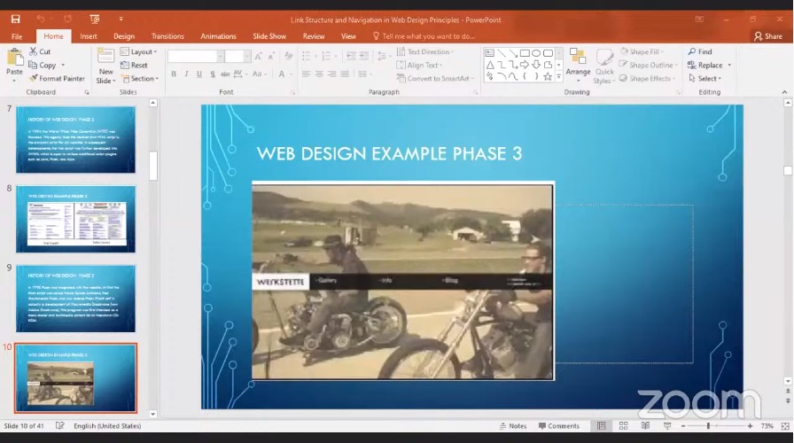The width and height of the screenshot is (794, 443).
Task: Click the Fit slide to window icon
Action: [785, 426]
